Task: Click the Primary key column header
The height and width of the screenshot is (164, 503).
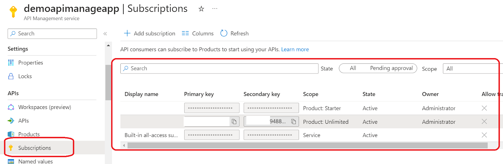Action: [x=199, y=94]
